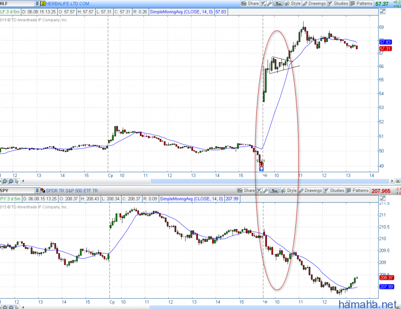Open the Drawings menu on SPY chart
The height and width of the screenshot is (309, 401).
point(310,191)
